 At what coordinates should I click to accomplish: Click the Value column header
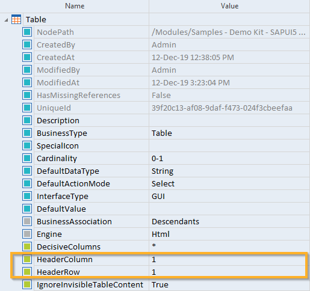click(229, 6)
